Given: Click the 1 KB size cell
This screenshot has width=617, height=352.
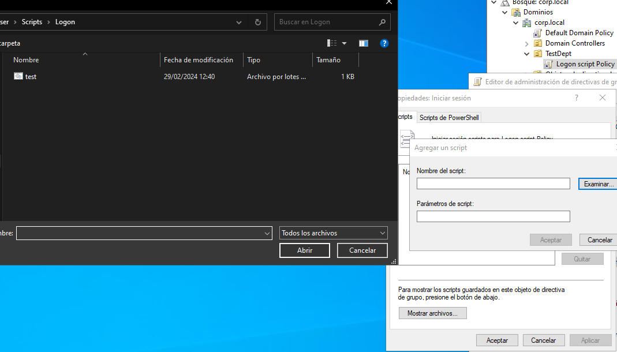Looking at the screenshot, I should click(x=347, y=77).
